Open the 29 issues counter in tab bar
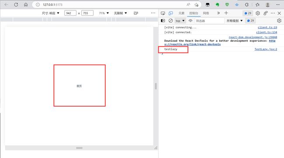Viewport: 284px width, 158px height. [x=248, y=13]
